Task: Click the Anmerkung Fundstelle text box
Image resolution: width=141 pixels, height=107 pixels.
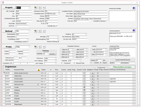Action: click(122, 16)
